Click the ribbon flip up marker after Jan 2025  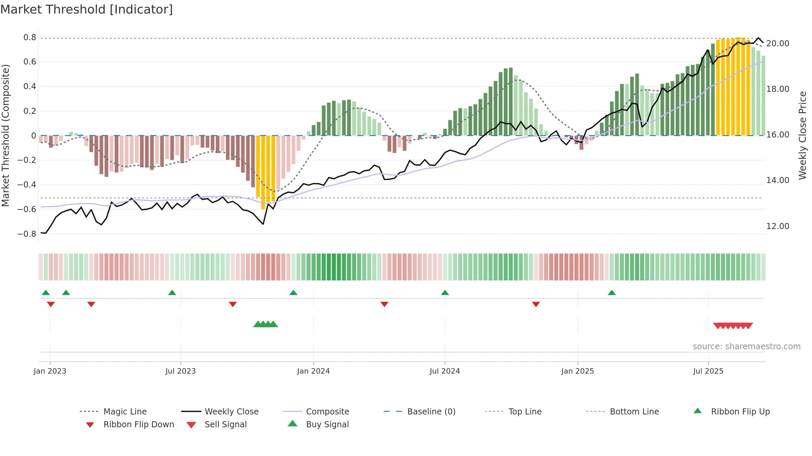pyautogui.click(x=612, y=293)
